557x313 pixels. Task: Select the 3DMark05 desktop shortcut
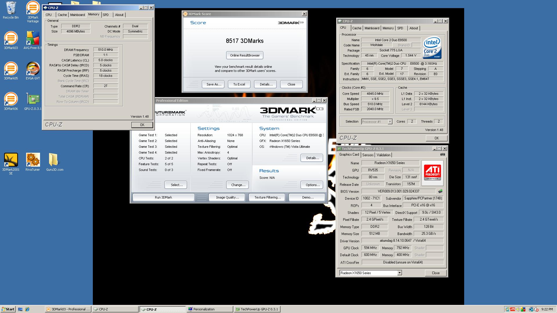11,71
